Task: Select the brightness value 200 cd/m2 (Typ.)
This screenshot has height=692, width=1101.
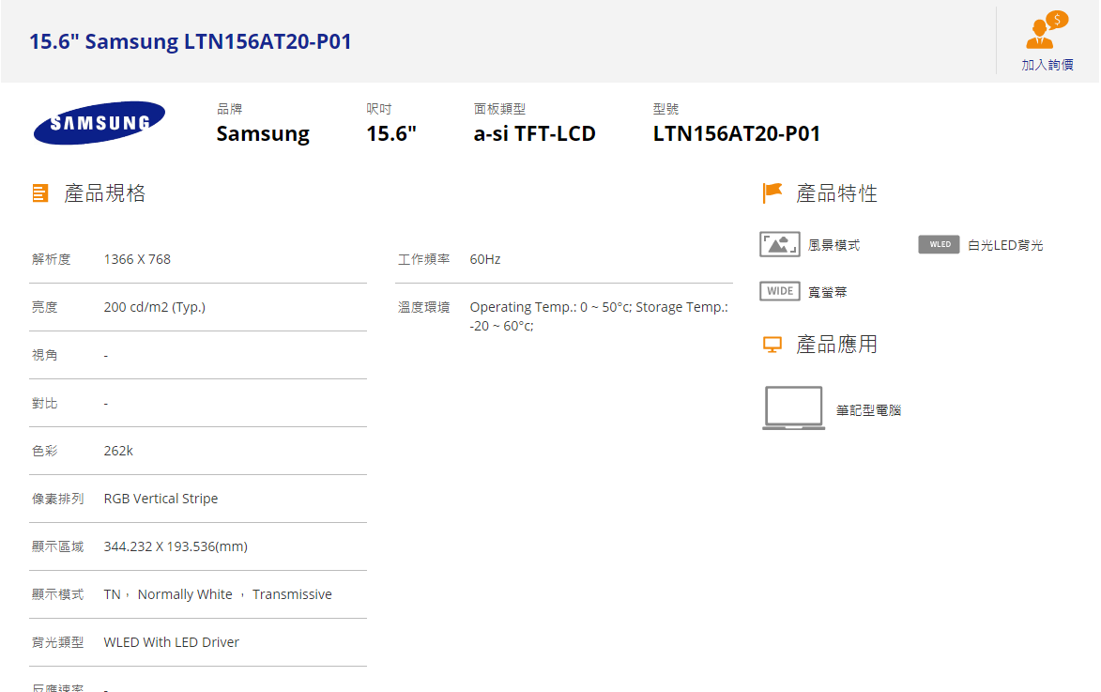Action: 155,307
